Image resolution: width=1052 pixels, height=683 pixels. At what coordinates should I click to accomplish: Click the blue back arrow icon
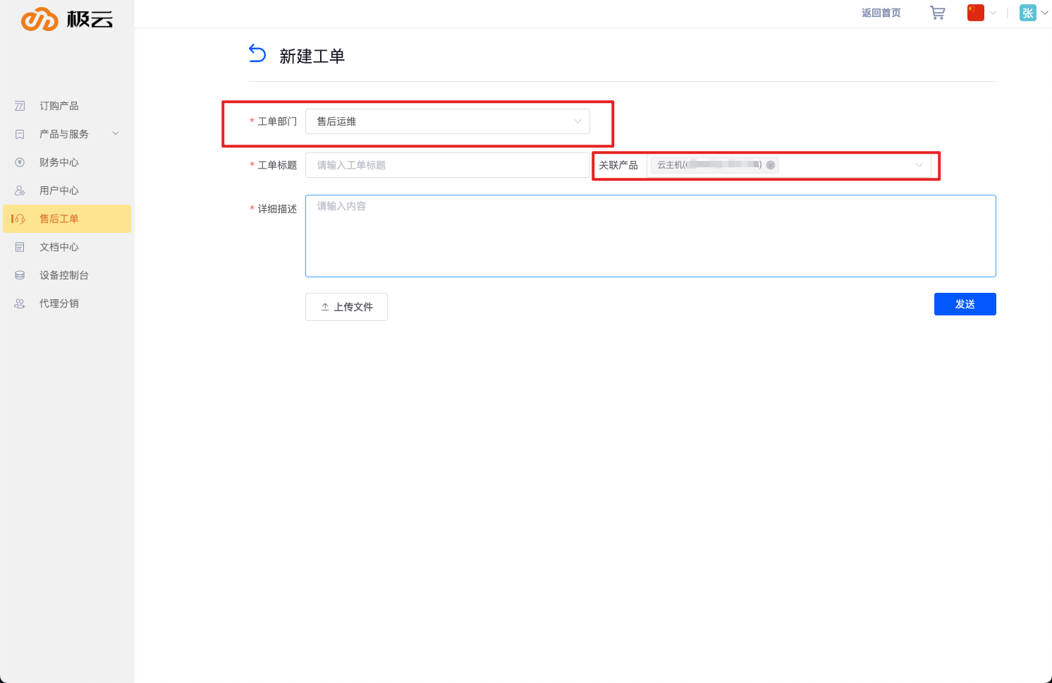(257, 54)
